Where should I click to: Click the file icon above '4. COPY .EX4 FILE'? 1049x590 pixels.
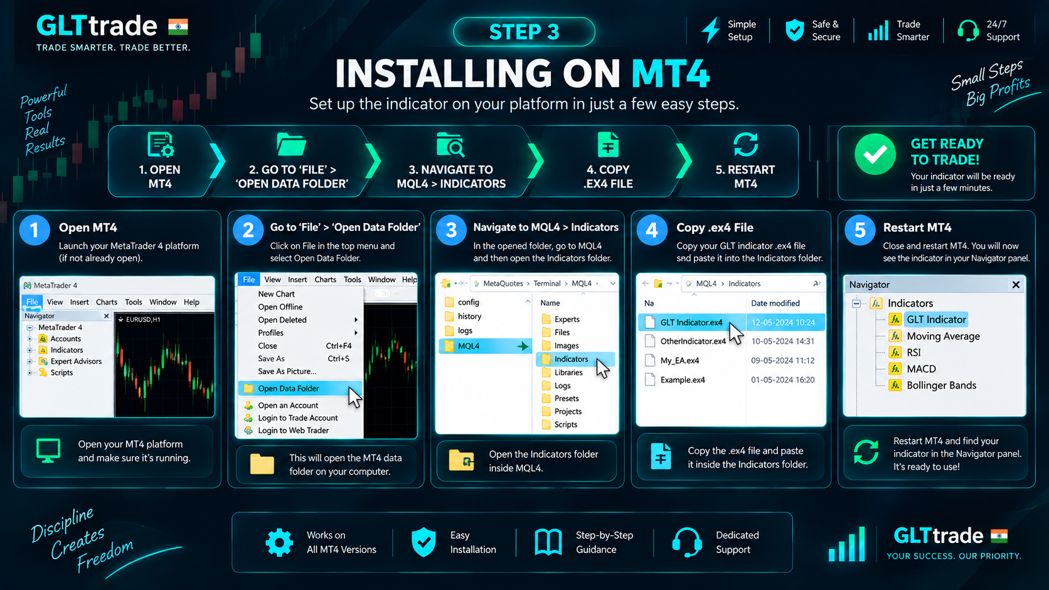[607, 144]
